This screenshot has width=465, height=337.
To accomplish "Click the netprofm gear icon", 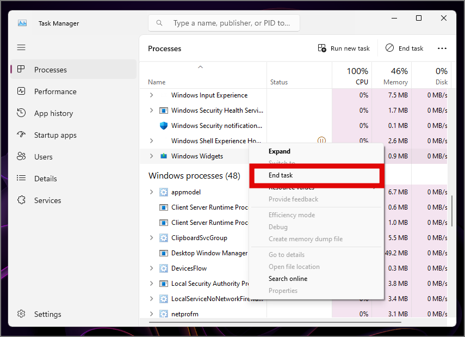I will (x=164, y=314).
